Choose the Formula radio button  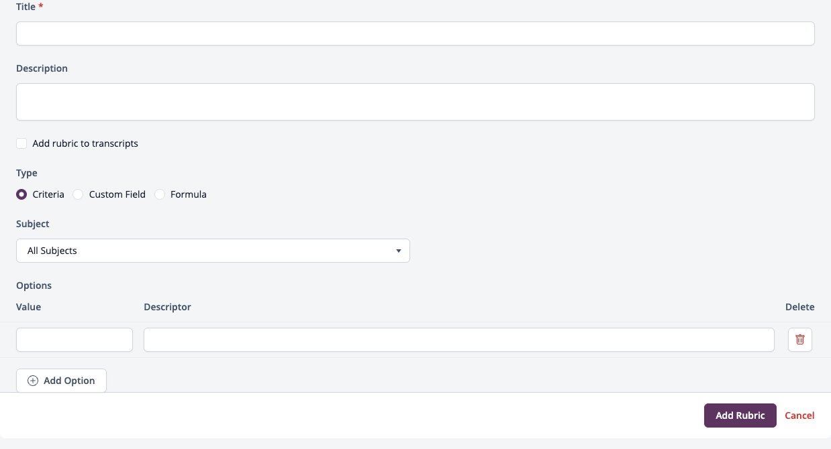(160, 194)
